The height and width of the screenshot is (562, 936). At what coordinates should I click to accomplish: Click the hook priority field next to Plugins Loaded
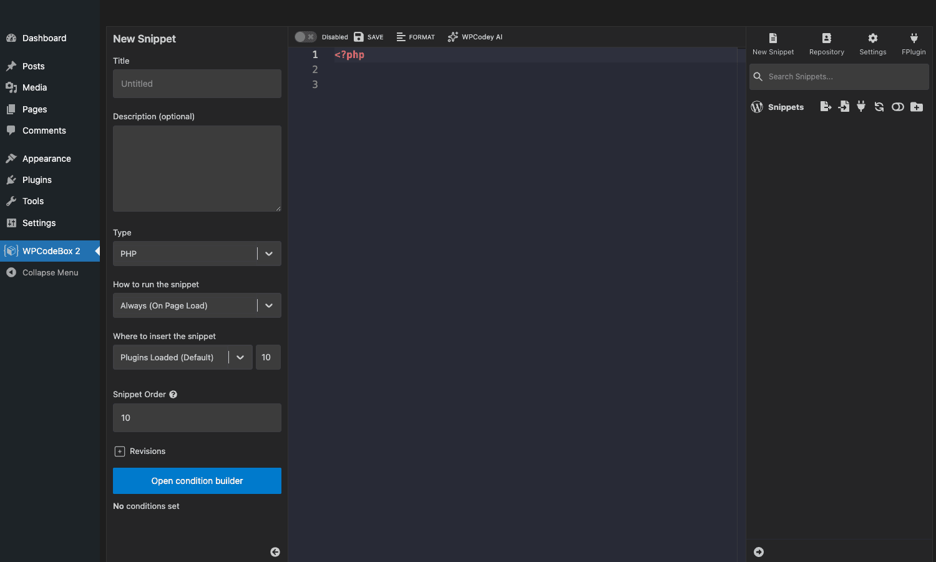tap(268, 357)
